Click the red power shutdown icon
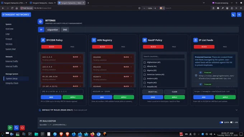This screenshot has width=244, height=137. click(22, 128)
